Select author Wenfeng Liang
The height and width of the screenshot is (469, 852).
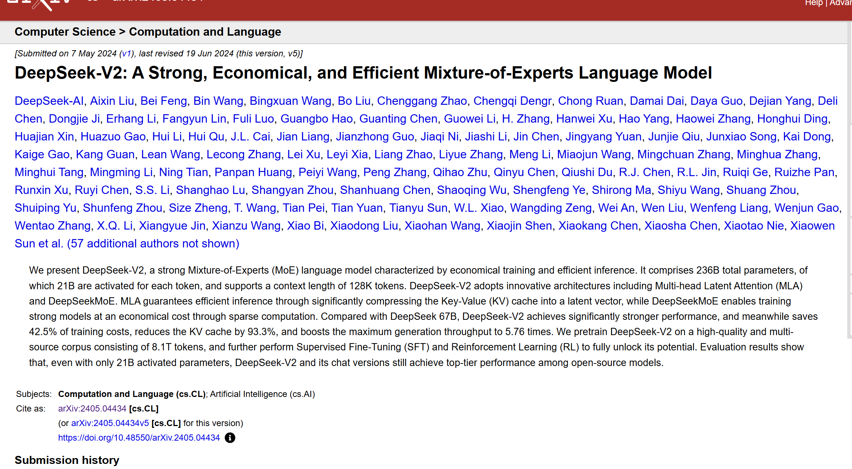tap(729, 208)
